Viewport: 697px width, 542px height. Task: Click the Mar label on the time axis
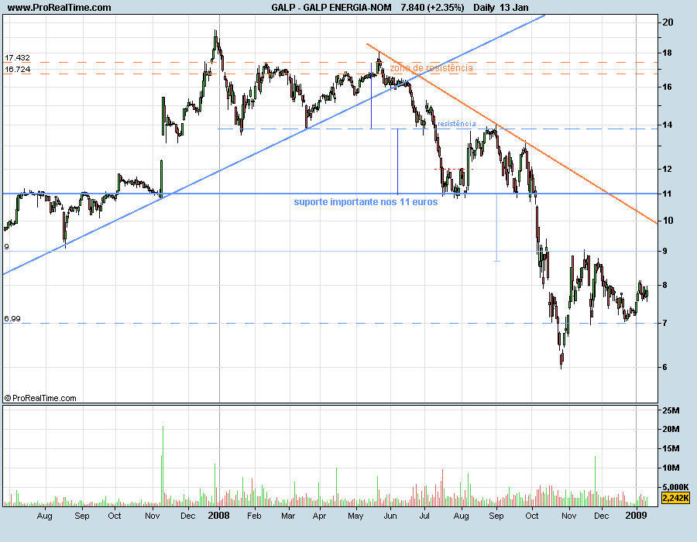pos(288,516)
